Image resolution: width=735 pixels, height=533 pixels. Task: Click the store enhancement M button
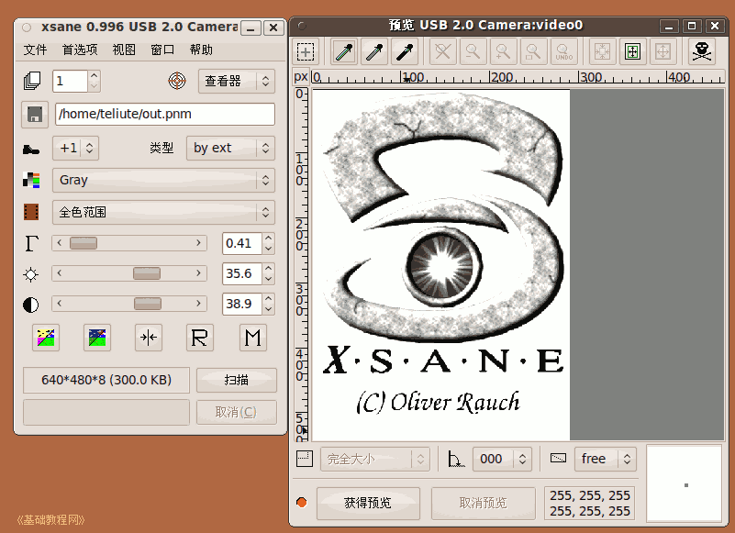click(x=252, y=338)
